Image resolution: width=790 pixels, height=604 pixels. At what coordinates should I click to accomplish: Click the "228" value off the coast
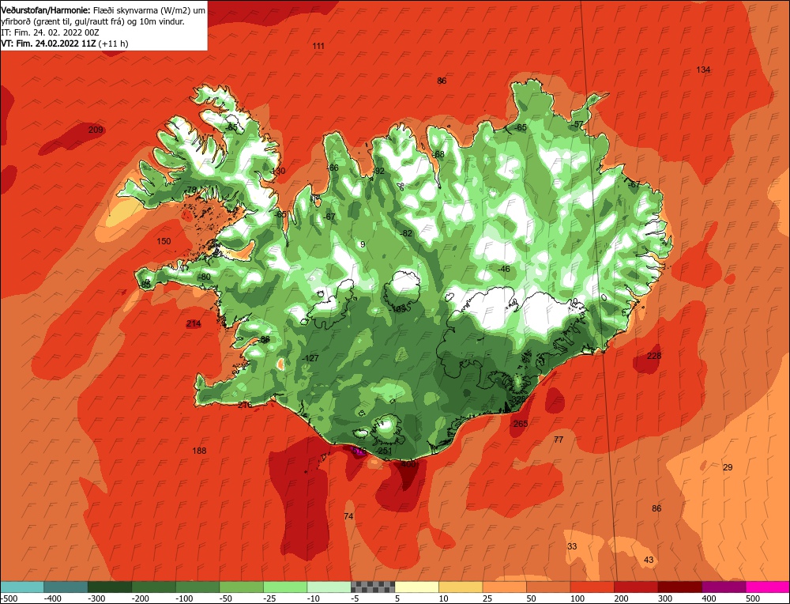pyautogui.click(x=654, y=356)
